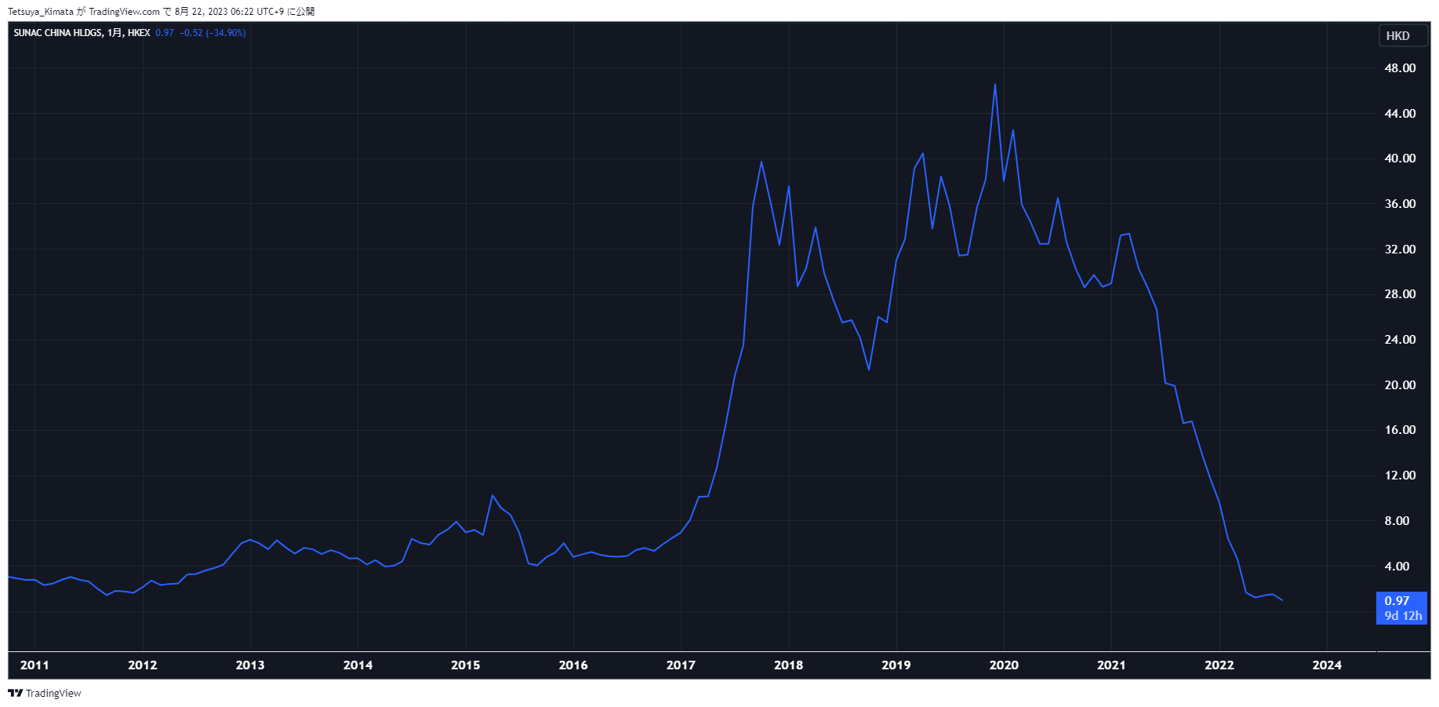Click the current price label 0.97
The height and width of the screenshot is (707, 1439).
(1397, 601)
